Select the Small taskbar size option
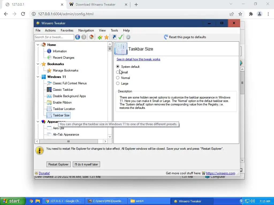This screenshot has width=274, height=205. [x=118, y=72]
